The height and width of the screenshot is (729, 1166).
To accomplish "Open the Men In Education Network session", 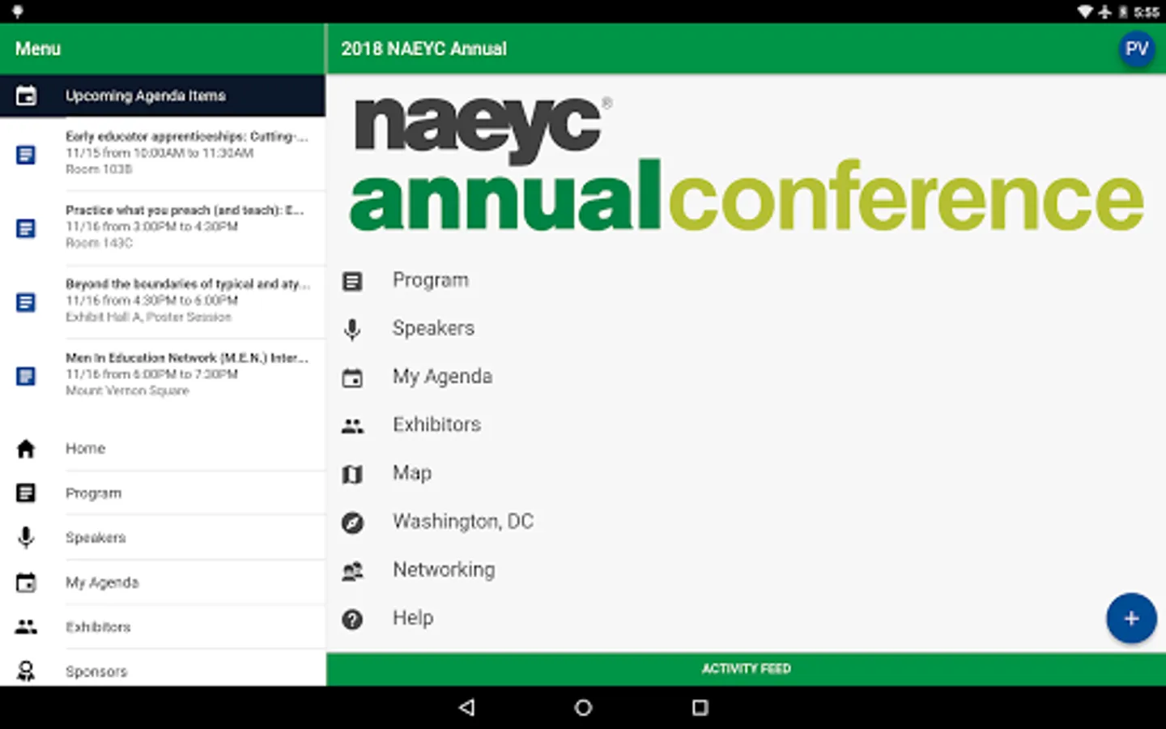I will [x=163, y=374].
